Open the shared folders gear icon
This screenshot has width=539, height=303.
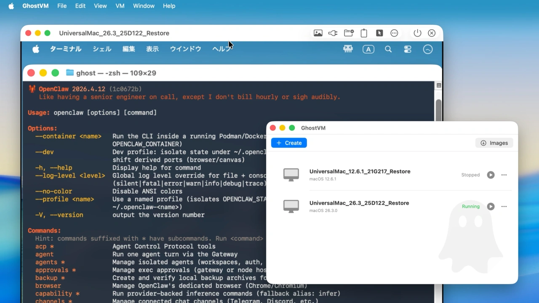[x=349, y=33]
